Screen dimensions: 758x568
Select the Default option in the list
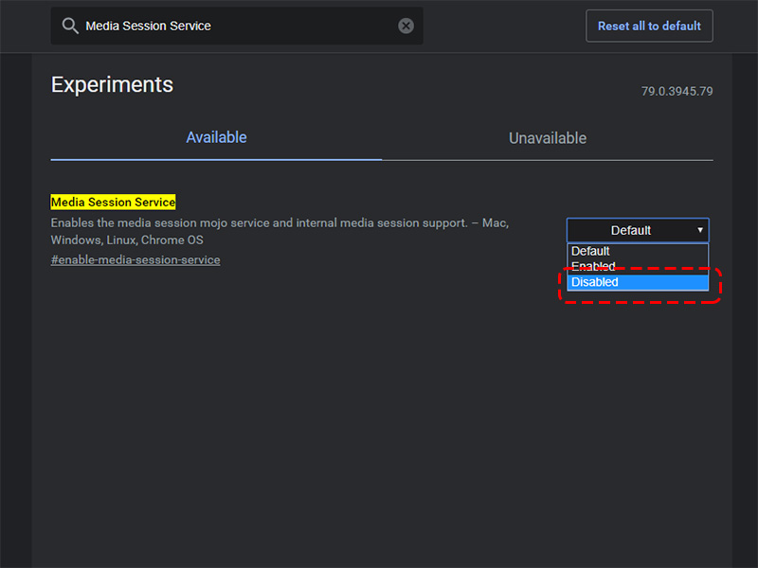pyautogui.click(x=591, y=251)
